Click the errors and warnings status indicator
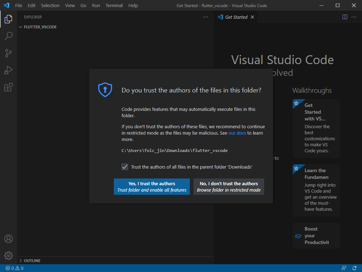 [x=14, y=268]
